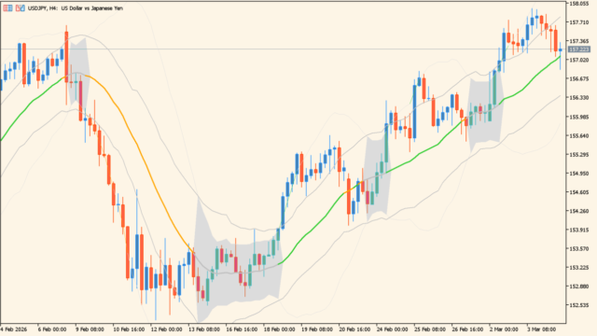Select the orange downtrend moving average segment
The image size is (597, 336).
click(x=141, y=150)
